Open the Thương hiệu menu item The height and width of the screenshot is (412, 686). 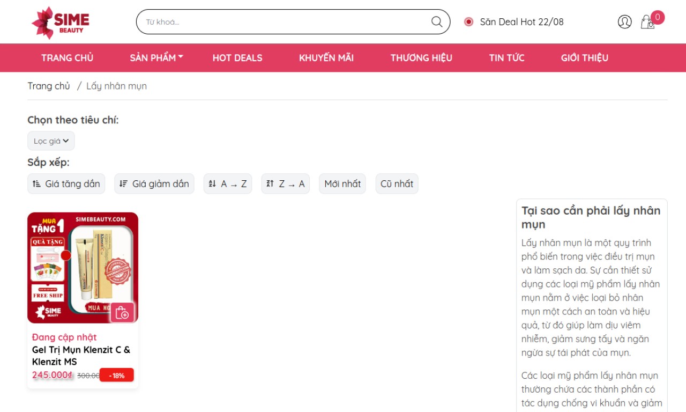click(x=421, y=58)
